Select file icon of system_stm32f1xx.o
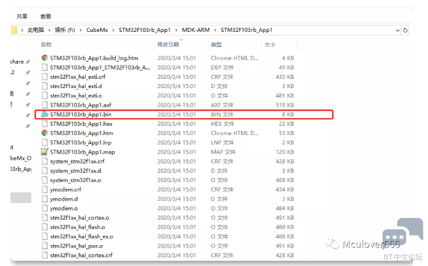The width and height of the screenshot is (428, 266). (45, 180)
